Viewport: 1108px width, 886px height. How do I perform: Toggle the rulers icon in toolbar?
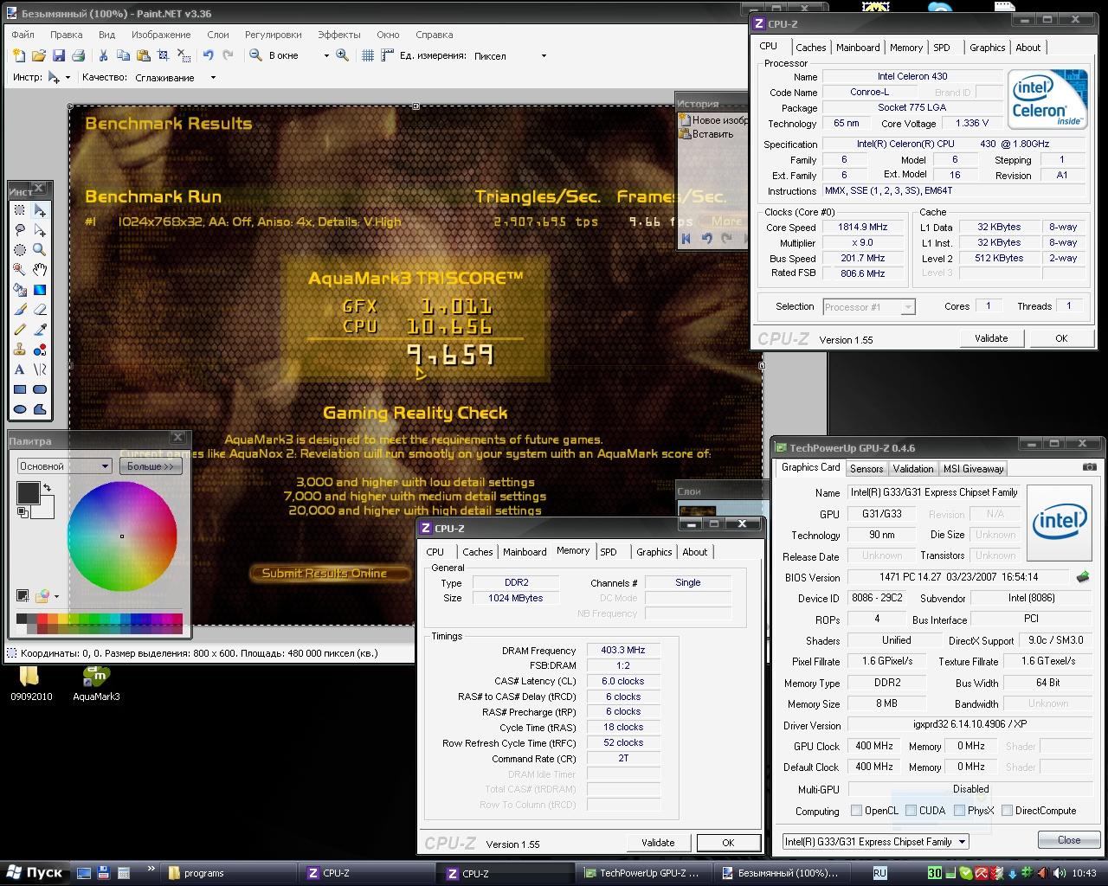tap(387, 55)
